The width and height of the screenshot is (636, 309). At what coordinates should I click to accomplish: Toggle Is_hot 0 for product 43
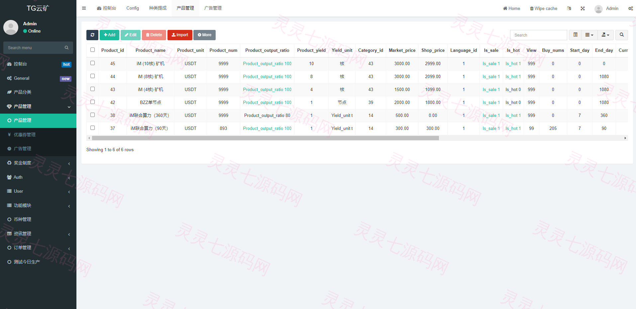click(x=513, y=90)
